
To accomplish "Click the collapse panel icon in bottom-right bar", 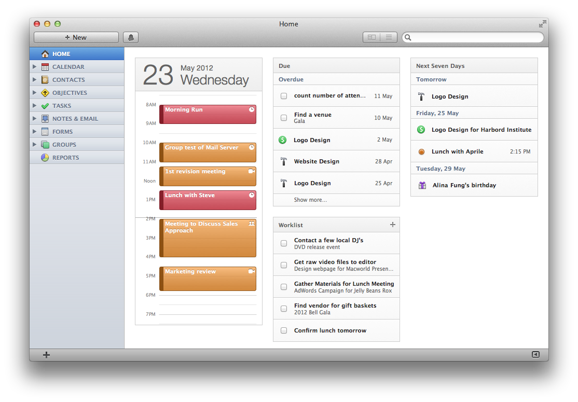I will [x=535, y=354].
